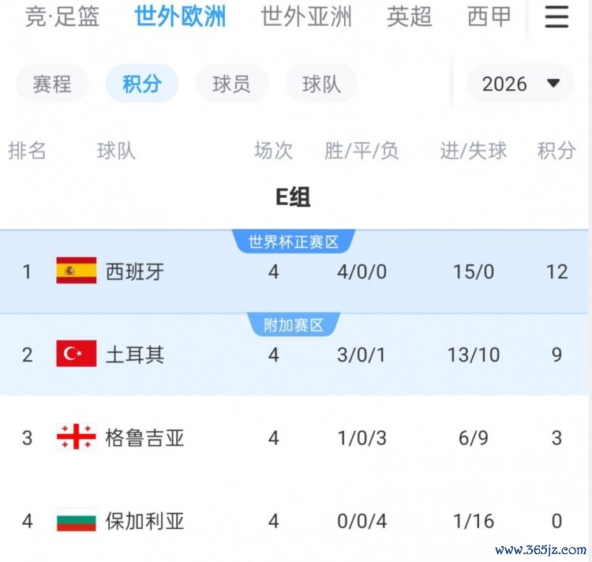Open the hamburger menu icon

tap(556, 17)
